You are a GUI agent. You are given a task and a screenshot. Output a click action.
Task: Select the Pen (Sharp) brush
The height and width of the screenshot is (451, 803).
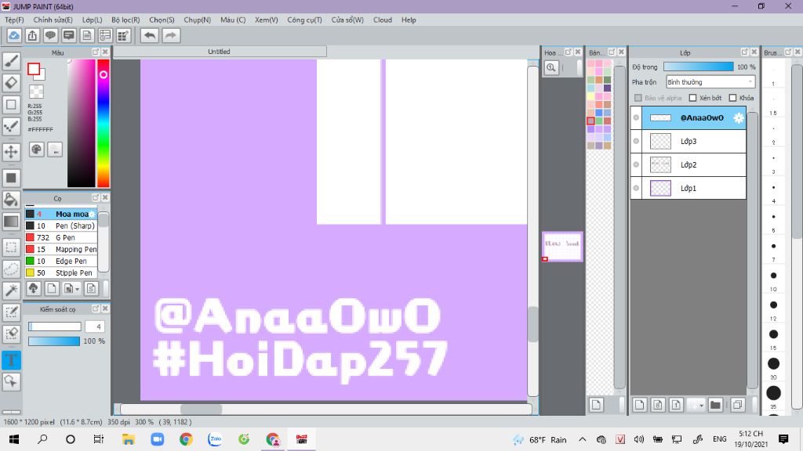pyautogui.click(x=61, y=225)
